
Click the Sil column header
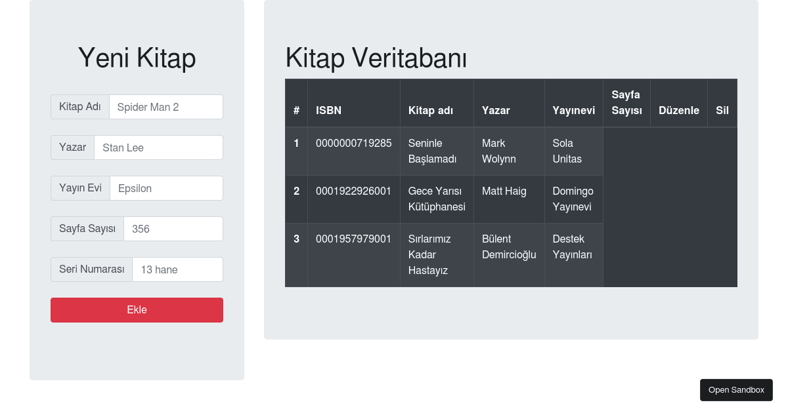[x=722, y=110]
